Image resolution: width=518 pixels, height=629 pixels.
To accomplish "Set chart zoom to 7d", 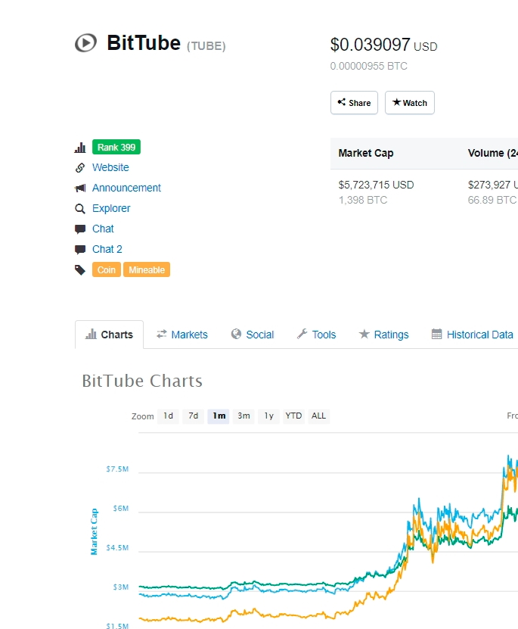I will (194, 416).
